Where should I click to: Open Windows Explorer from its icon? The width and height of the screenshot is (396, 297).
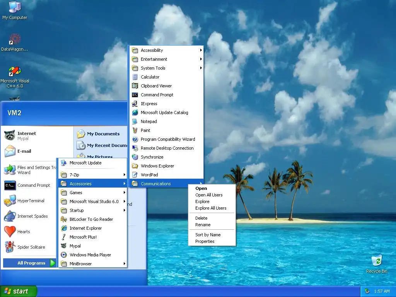tap(135, 166)
